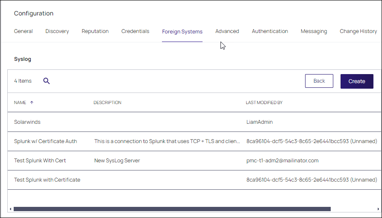This screenshot has height=218, width=382.
Task: Click the horizontal scrollbar thumb
Action: pos(172,209)
